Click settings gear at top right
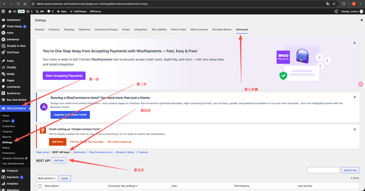This screenshot has width=365, height=191. point(361,20)
